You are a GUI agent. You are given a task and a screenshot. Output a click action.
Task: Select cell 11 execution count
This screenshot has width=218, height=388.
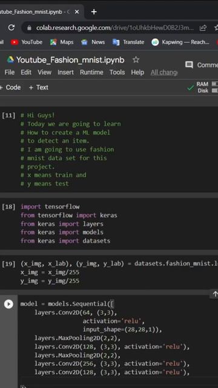pyautogui.click(x=8, y=115)
